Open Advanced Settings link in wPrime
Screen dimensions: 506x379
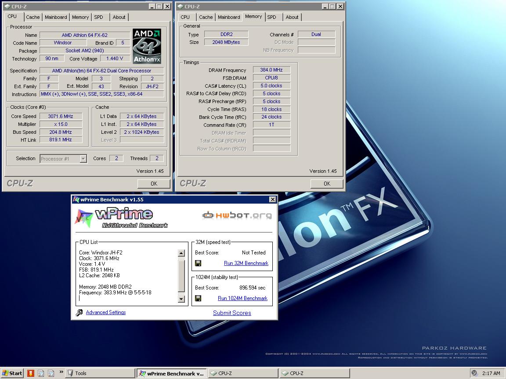pyautogui.click(x=106, y=312)
